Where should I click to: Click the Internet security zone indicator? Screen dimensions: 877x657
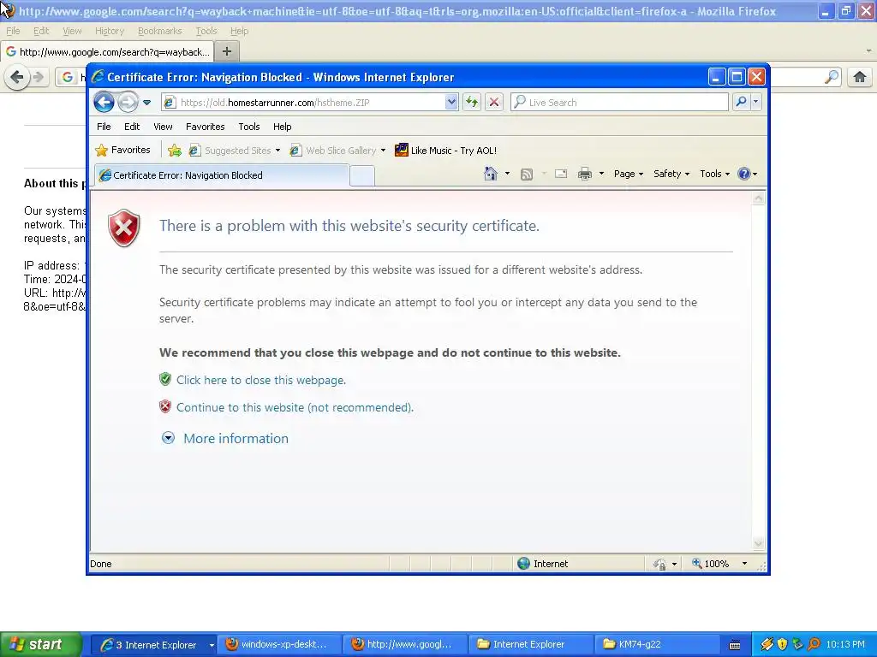pos(542,564)
